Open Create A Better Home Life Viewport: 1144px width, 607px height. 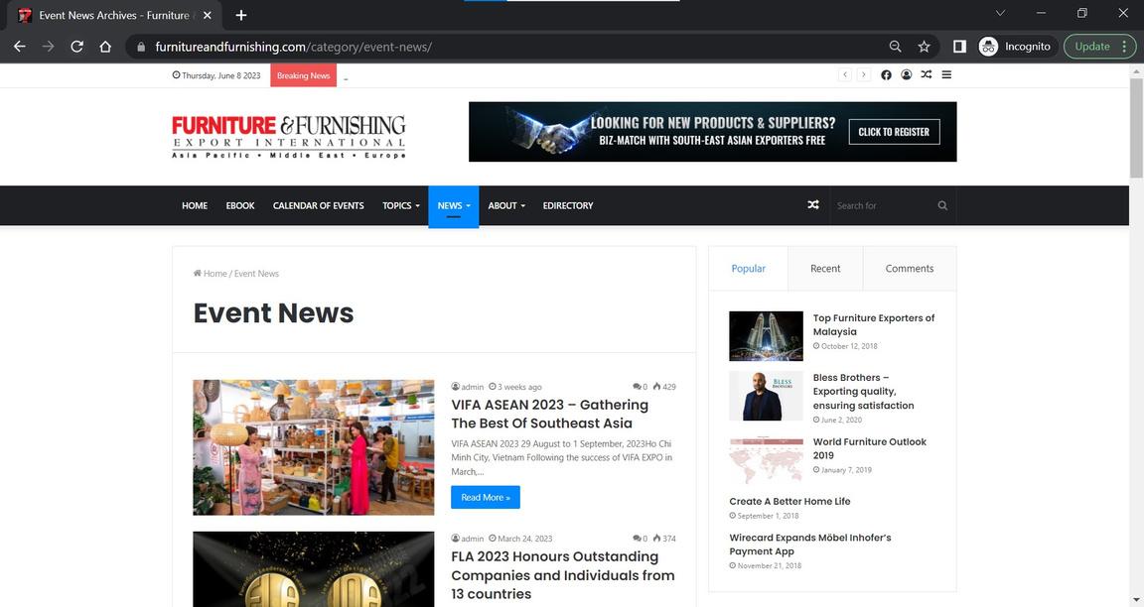coord(789,501)
